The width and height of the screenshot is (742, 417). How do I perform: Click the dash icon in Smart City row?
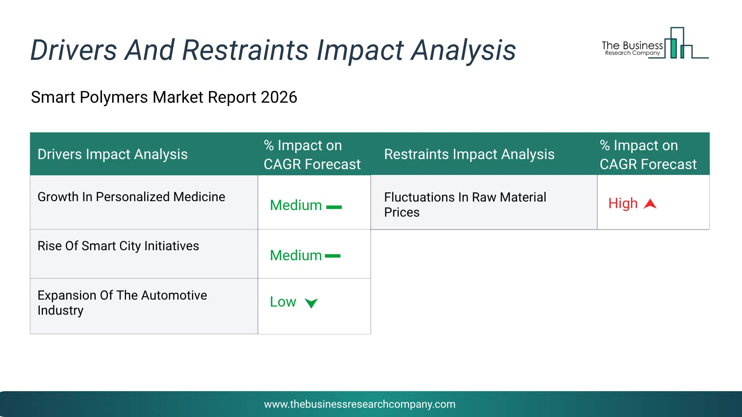[332, 256]
